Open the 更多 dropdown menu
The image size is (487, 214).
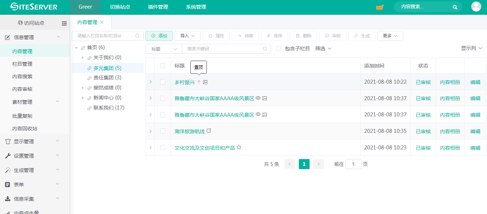[x=390, y=36]
